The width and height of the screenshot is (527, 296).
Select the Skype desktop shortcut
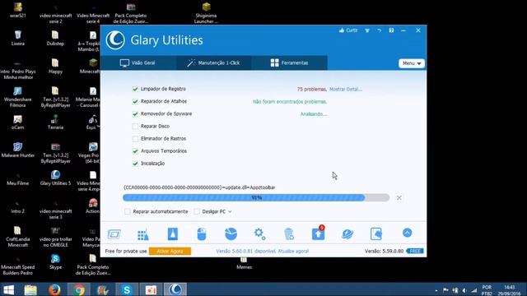[55, 261]
